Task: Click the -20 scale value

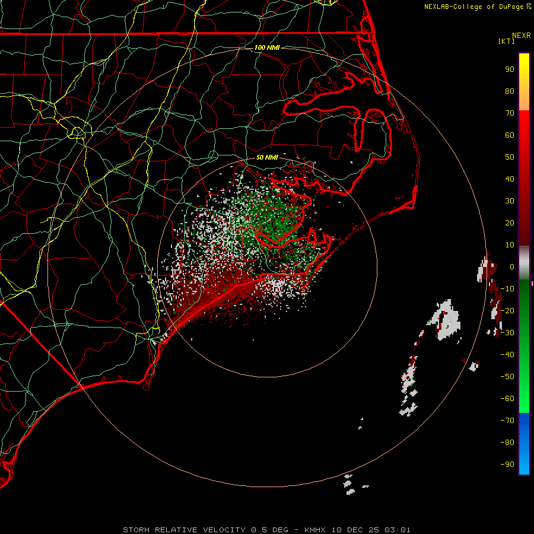Action: coord(507,311)
